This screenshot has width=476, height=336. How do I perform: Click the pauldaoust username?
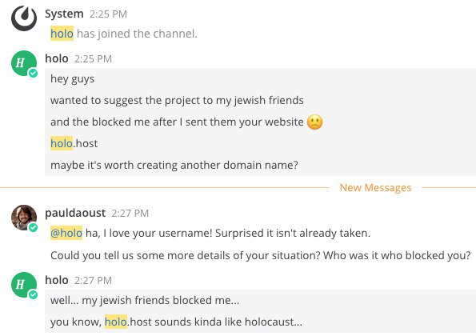pos(75,213)
